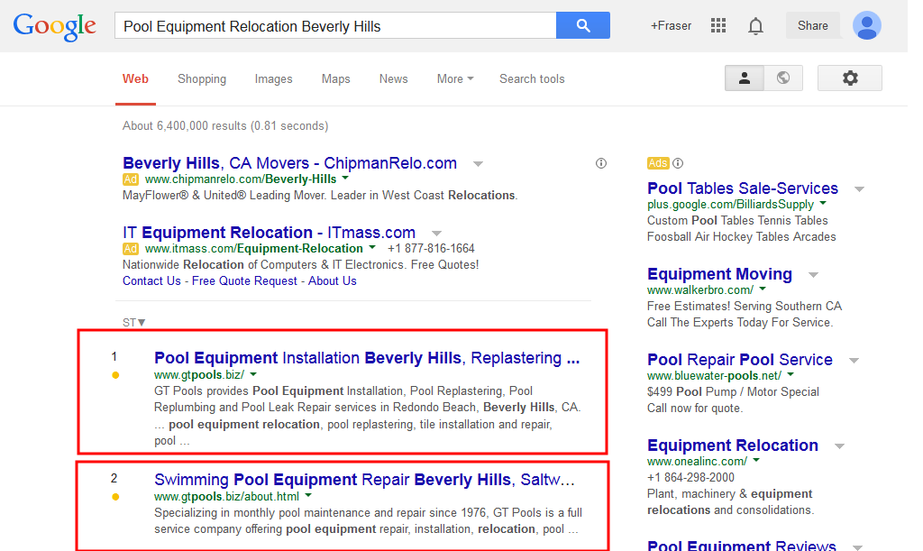Switch to News results
This screenshot has width=923, height=551.
tap(393, 78)
